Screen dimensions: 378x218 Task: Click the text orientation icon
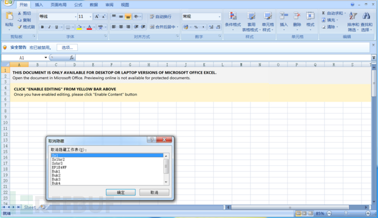click(x=136, y=16)
